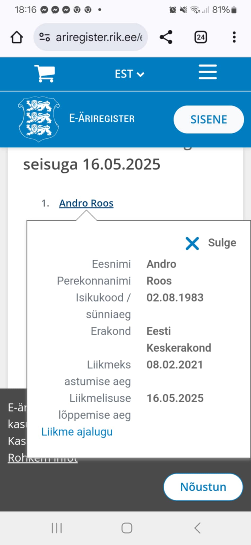
Task: Open the Andro Roos member link
Action: tap(86, 203)
